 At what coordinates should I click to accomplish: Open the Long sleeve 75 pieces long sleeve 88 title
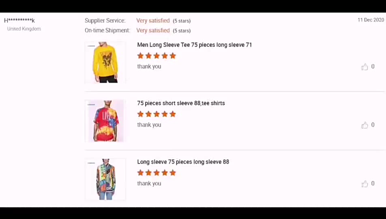[x=183, y=162]
